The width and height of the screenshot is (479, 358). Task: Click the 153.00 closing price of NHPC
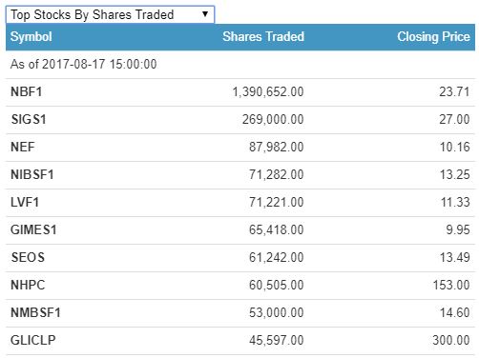tap(451, 286)
